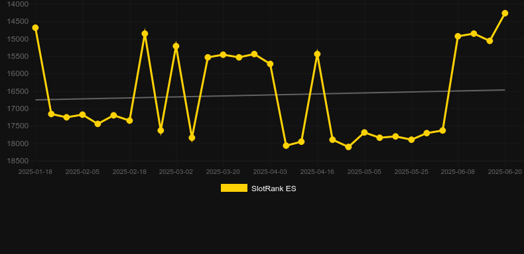The width and height of the screenshot is (524, 254).
Task: Click the 16500 y-axis label
Action: (18, 91)
